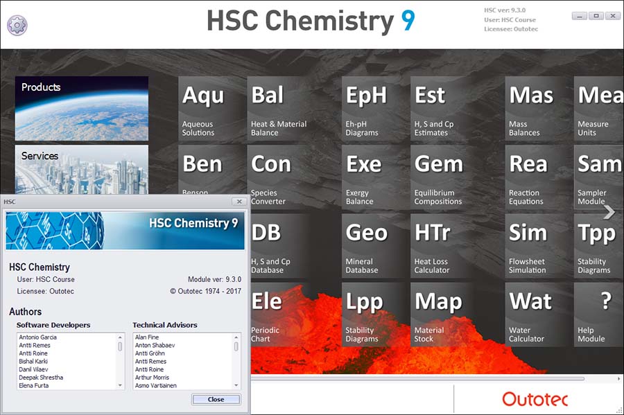Expand the next page of modules with the arrow
The height and width of the screenshot is (415, 624).
pyautogui.click(x=609, y=213)
